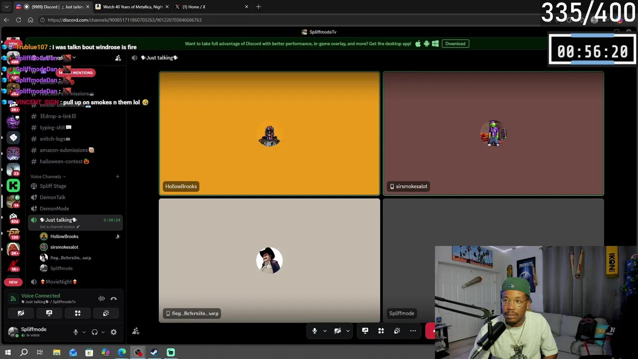Viewport: 638px width, 359px height.
Task: Focus sirsmokesalot video tile
Action: (493, 134)
